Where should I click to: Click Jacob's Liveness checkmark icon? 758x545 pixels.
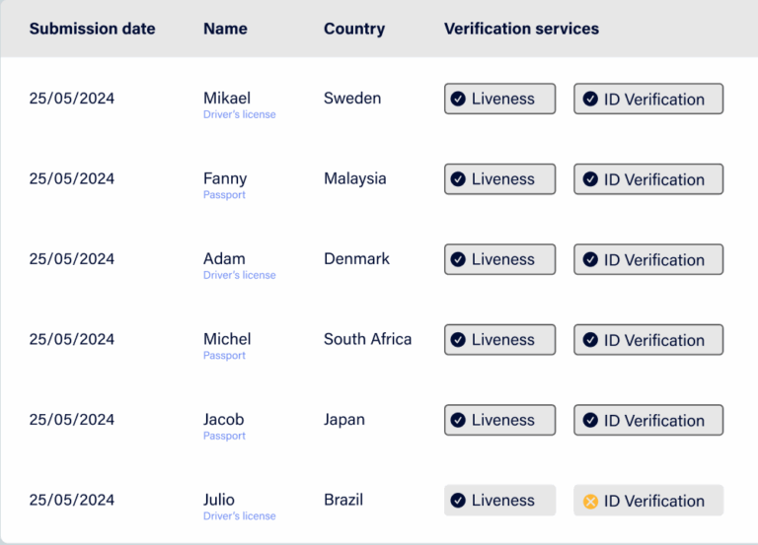pos(458,420)
